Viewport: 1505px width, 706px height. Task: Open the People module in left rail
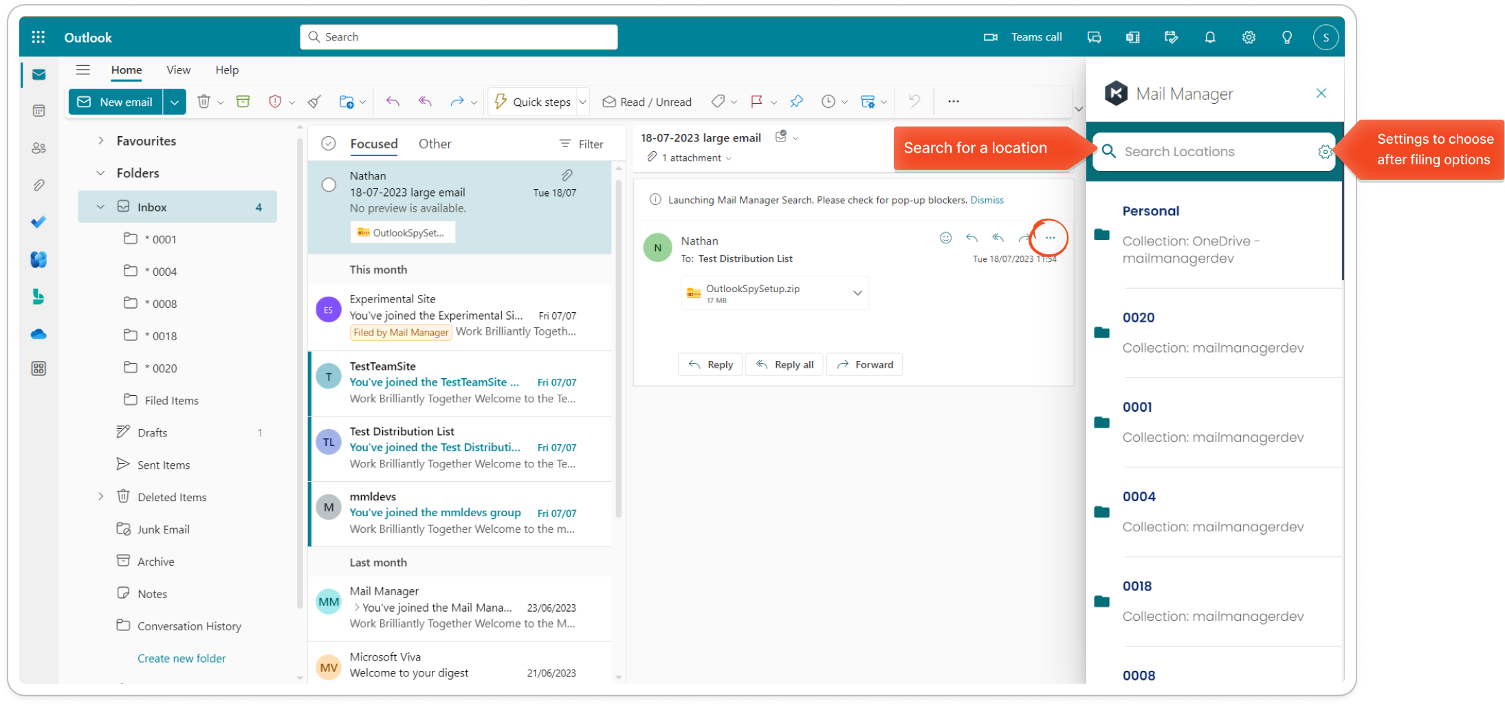39,148
